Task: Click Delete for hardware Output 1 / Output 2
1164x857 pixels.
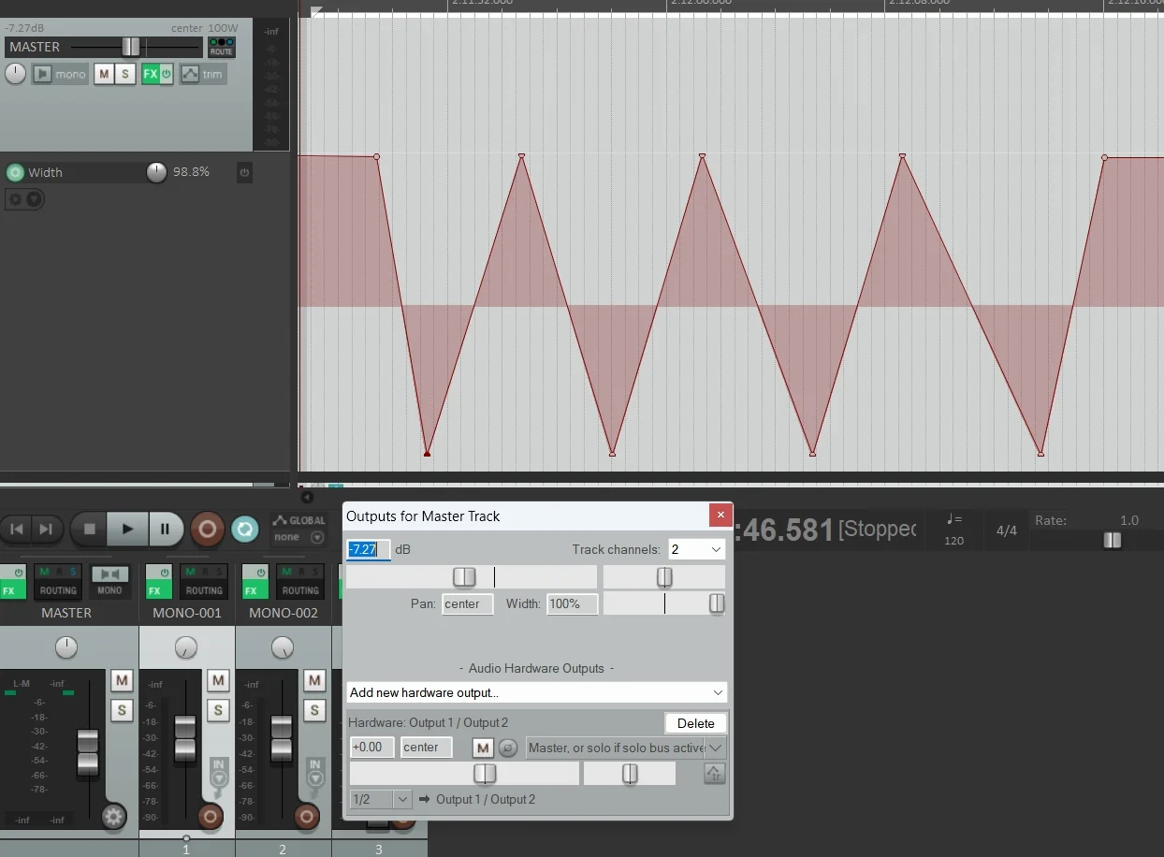Action: (x=696, y=723)
